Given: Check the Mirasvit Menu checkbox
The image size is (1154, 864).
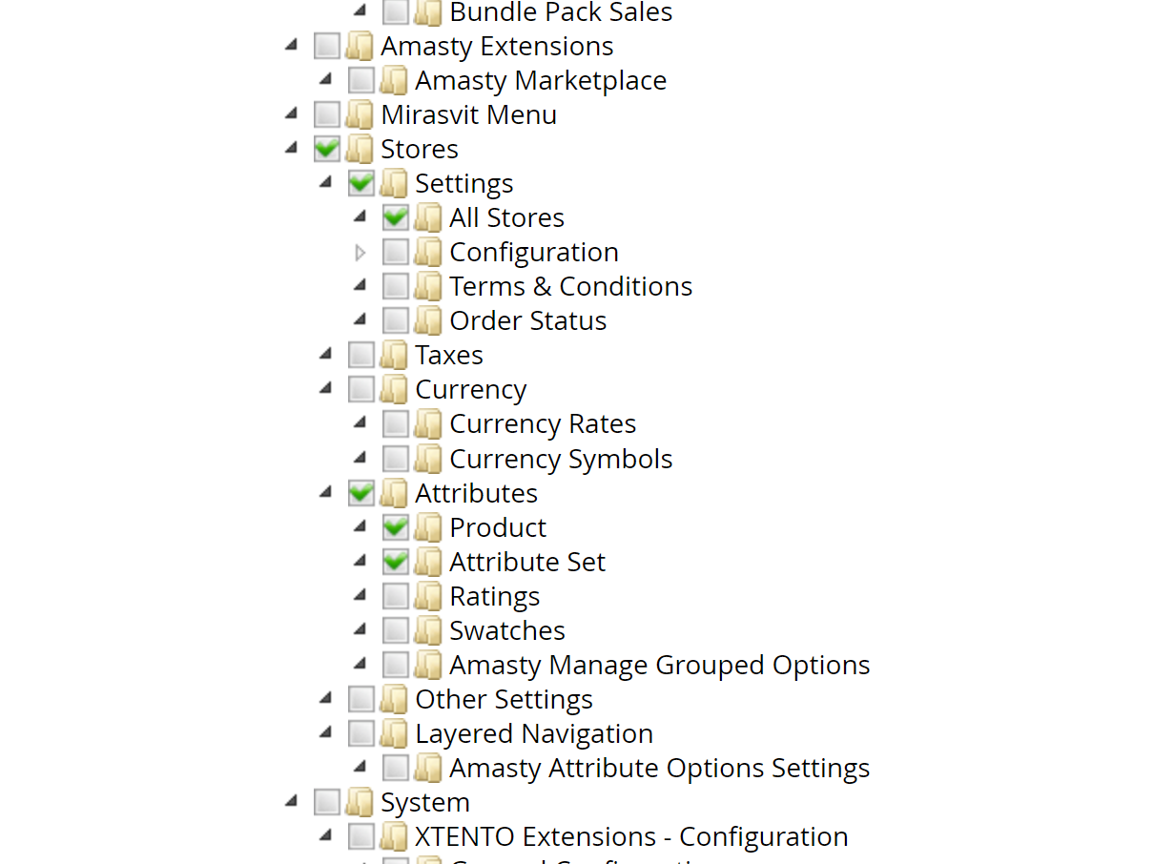Looking at the screenshot, I should click(x=327, y=114).
